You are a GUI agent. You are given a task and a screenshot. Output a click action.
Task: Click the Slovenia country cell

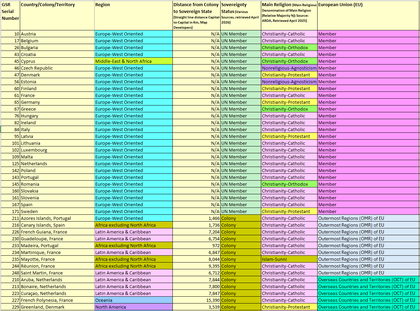(57, 198)
